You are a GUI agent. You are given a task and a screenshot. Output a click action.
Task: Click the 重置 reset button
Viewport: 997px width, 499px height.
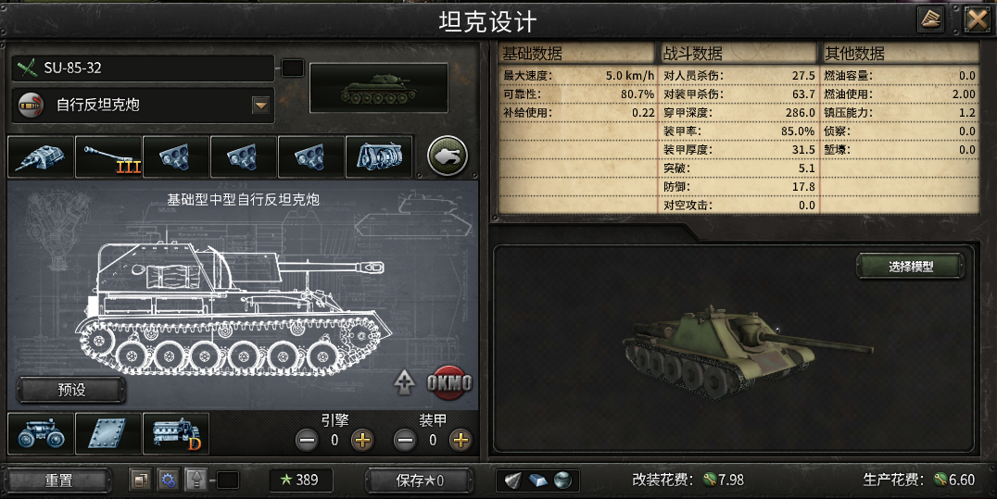[58, 480]
